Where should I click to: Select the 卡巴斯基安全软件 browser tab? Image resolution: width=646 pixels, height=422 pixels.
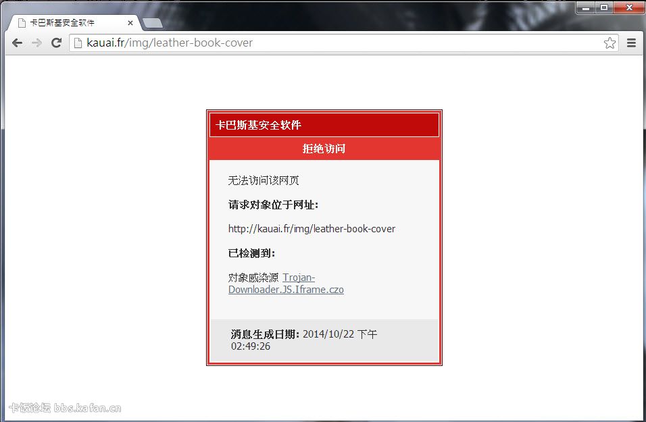[x=75, y=23]
